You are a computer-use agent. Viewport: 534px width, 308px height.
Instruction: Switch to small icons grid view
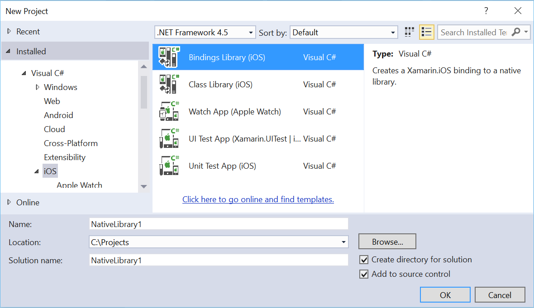tap(410, 32)
